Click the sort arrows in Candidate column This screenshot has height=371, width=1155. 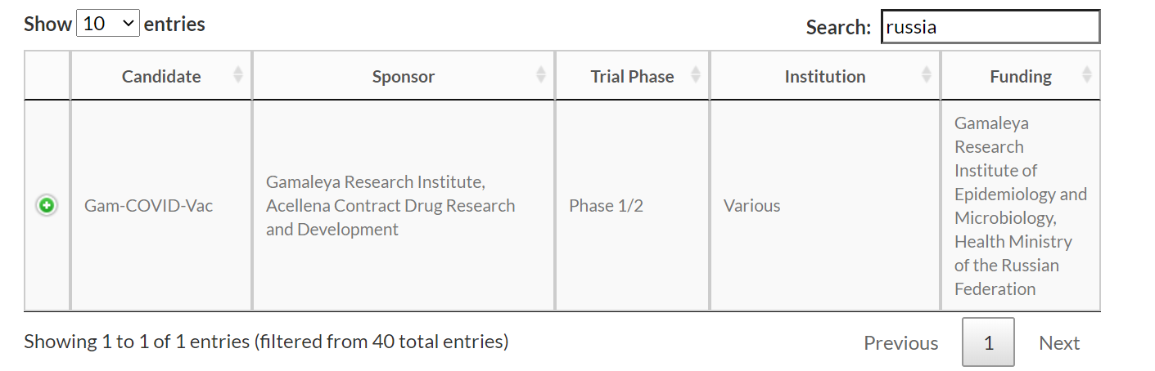point(238,75)
